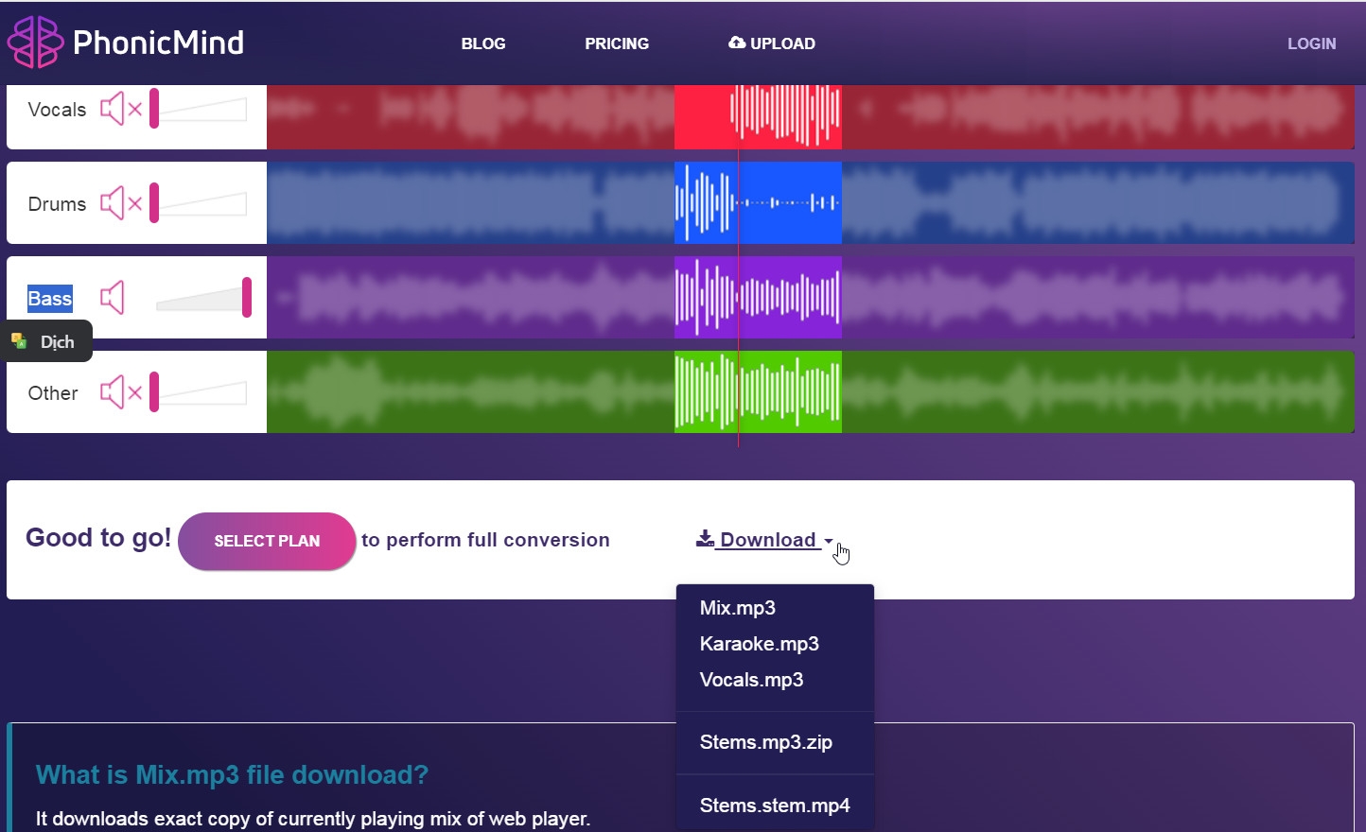The height and width of the screenshot is (832, 1366).
Task: Click the Bass volume slider handle
Action: [x=247, y=297]
